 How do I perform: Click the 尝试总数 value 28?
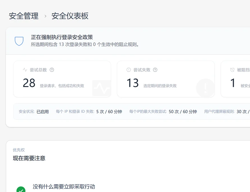tap(29, 83)
